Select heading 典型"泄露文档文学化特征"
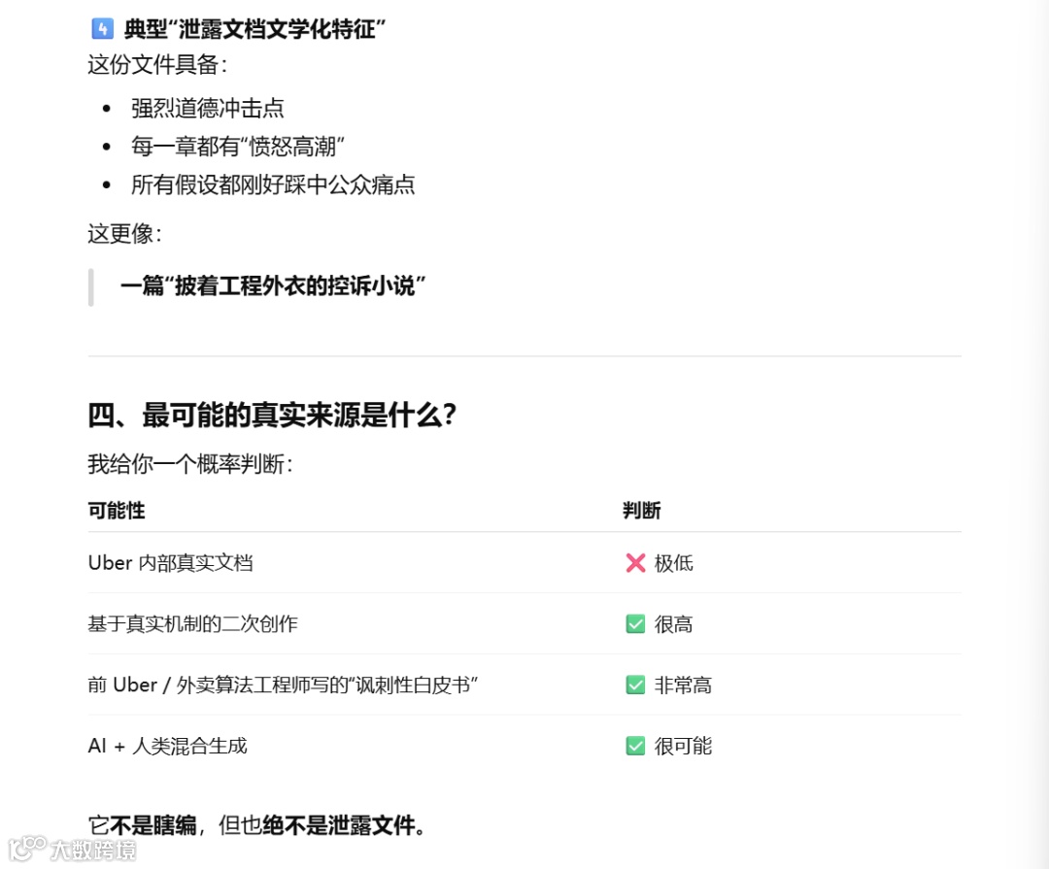Screen dimensions: 1049x869 254,29
